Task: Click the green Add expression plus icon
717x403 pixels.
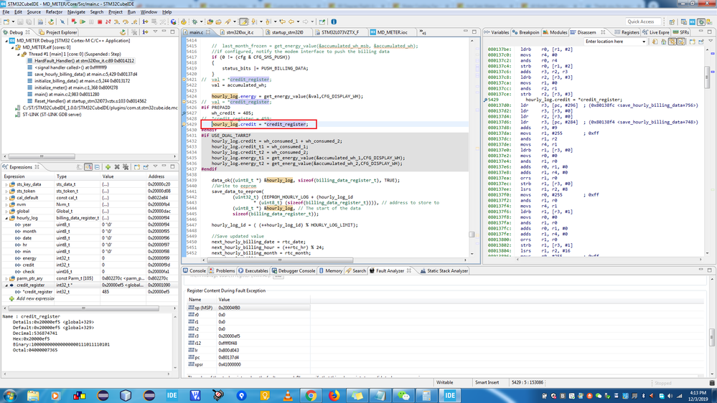Action: click(x=108, y=167)
